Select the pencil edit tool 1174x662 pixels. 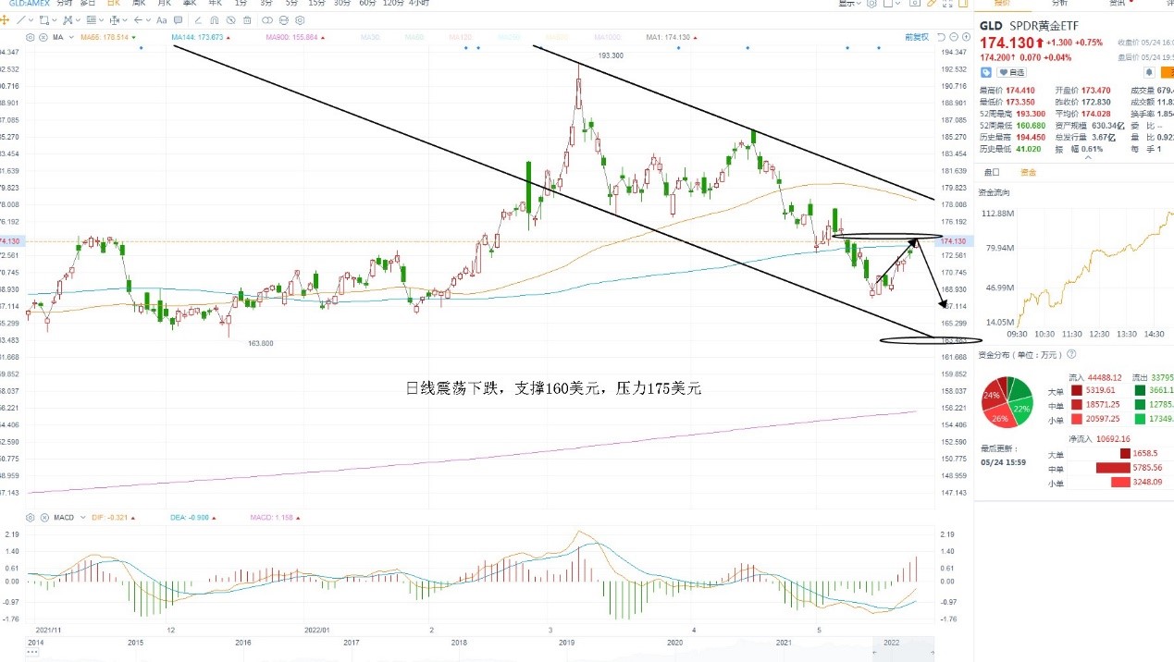coord(931,5)
